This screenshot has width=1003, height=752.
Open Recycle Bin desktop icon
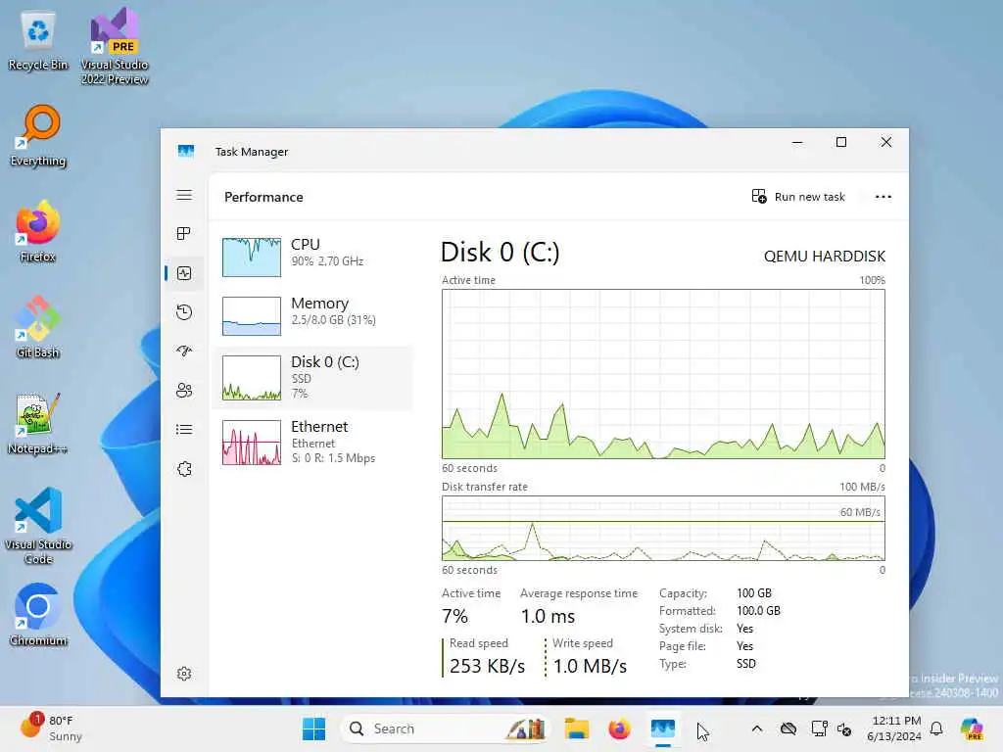point(38,41)
